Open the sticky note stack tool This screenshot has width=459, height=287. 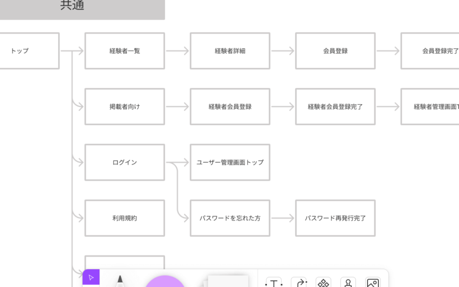point(227,281)
